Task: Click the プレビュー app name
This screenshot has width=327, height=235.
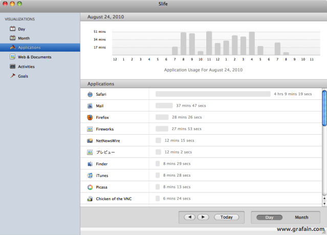Action: click(105, 152)
